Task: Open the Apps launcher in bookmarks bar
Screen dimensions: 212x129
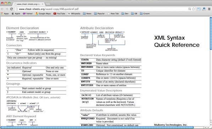Action: click(x=5, y=13)
